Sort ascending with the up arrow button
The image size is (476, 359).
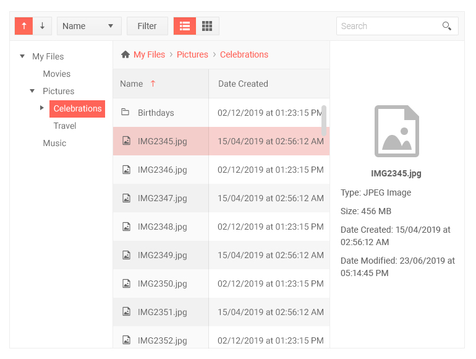point(24,26)
